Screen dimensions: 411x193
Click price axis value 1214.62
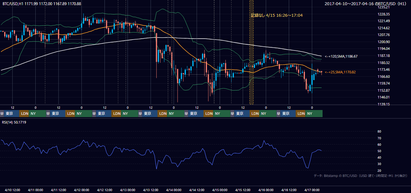coord(384,28)
